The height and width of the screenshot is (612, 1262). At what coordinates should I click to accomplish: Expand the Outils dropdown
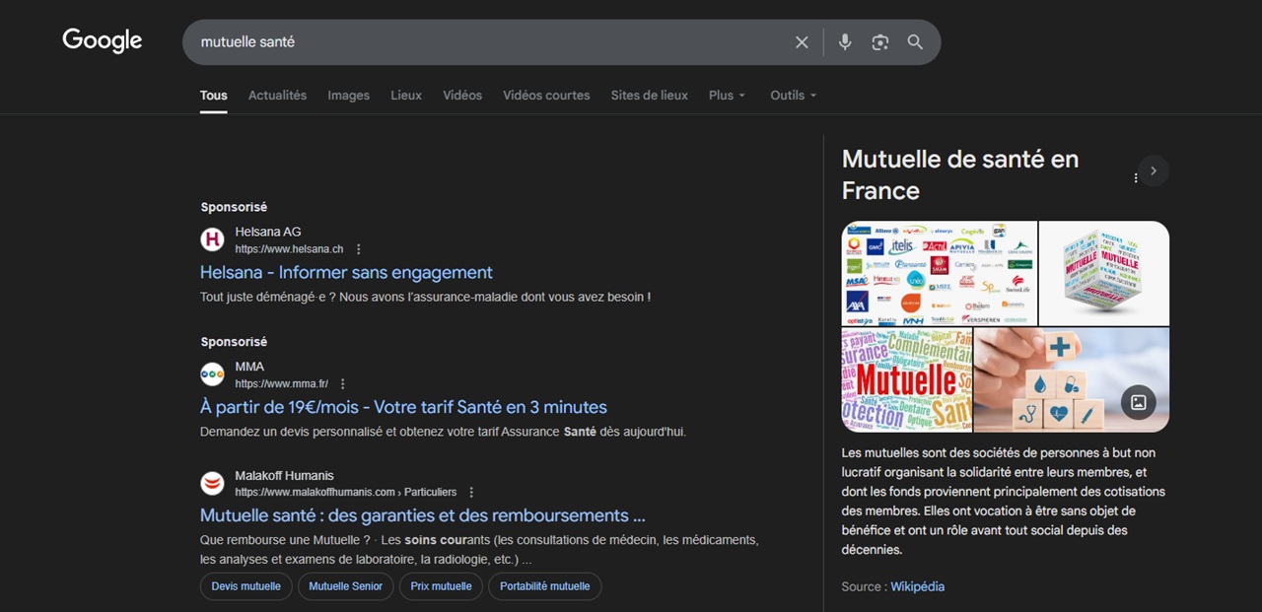[793, 96]
